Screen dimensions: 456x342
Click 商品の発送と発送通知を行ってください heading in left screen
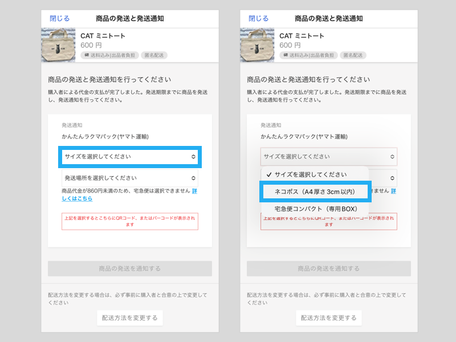coord(109,80)
